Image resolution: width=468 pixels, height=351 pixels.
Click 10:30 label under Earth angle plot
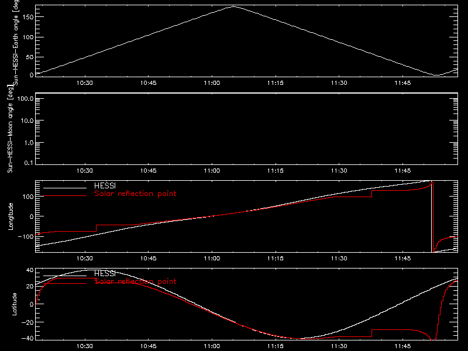click(x=85, y=83)
